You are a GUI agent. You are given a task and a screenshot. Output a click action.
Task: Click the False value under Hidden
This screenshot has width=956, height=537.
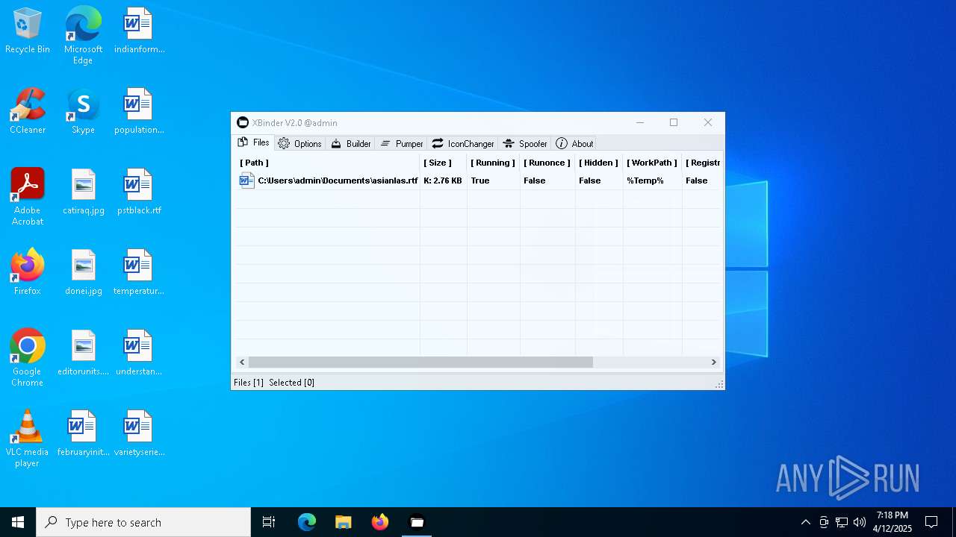[590, 180]
